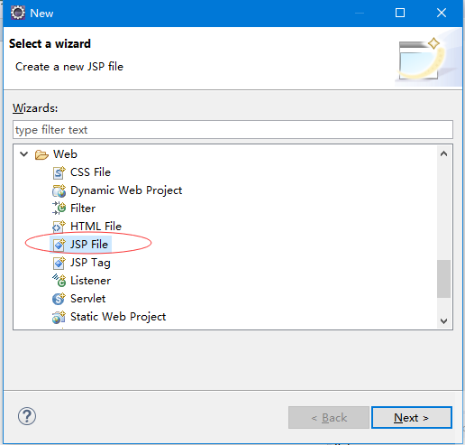Select the JSP File icon
This screenshot has height=445, width=465.
coord(59,245)
